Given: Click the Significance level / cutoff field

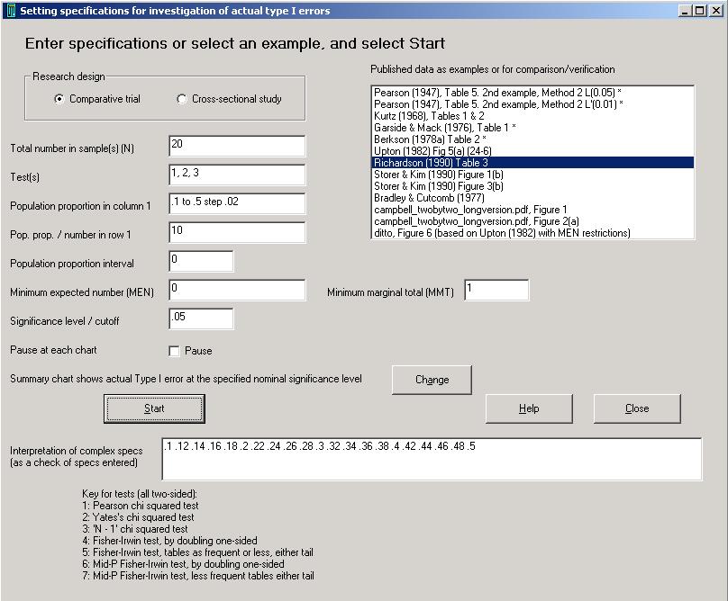Looking at the screenshot, I should (200, 319).
